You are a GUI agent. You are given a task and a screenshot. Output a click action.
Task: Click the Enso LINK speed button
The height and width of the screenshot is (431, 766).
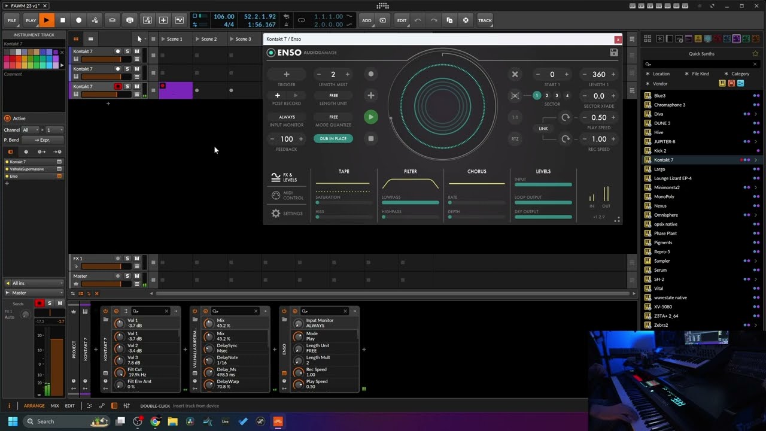543,128
